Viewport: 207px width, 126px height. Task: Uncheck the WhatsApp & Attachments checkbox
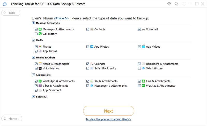point(36,81)
